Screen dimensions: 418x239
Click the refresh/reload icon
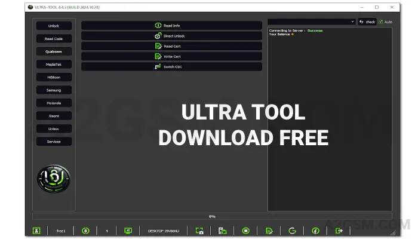tap(293, 231)
